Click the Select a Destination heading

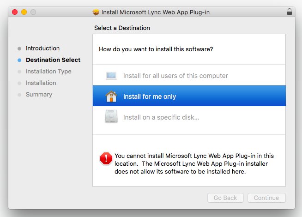[122, 28]
